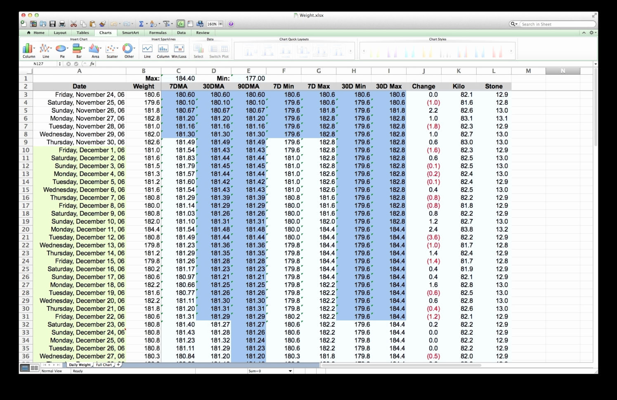Insert a Win/Loss sparkline
617x400 pixels.
tap(178, 49)
